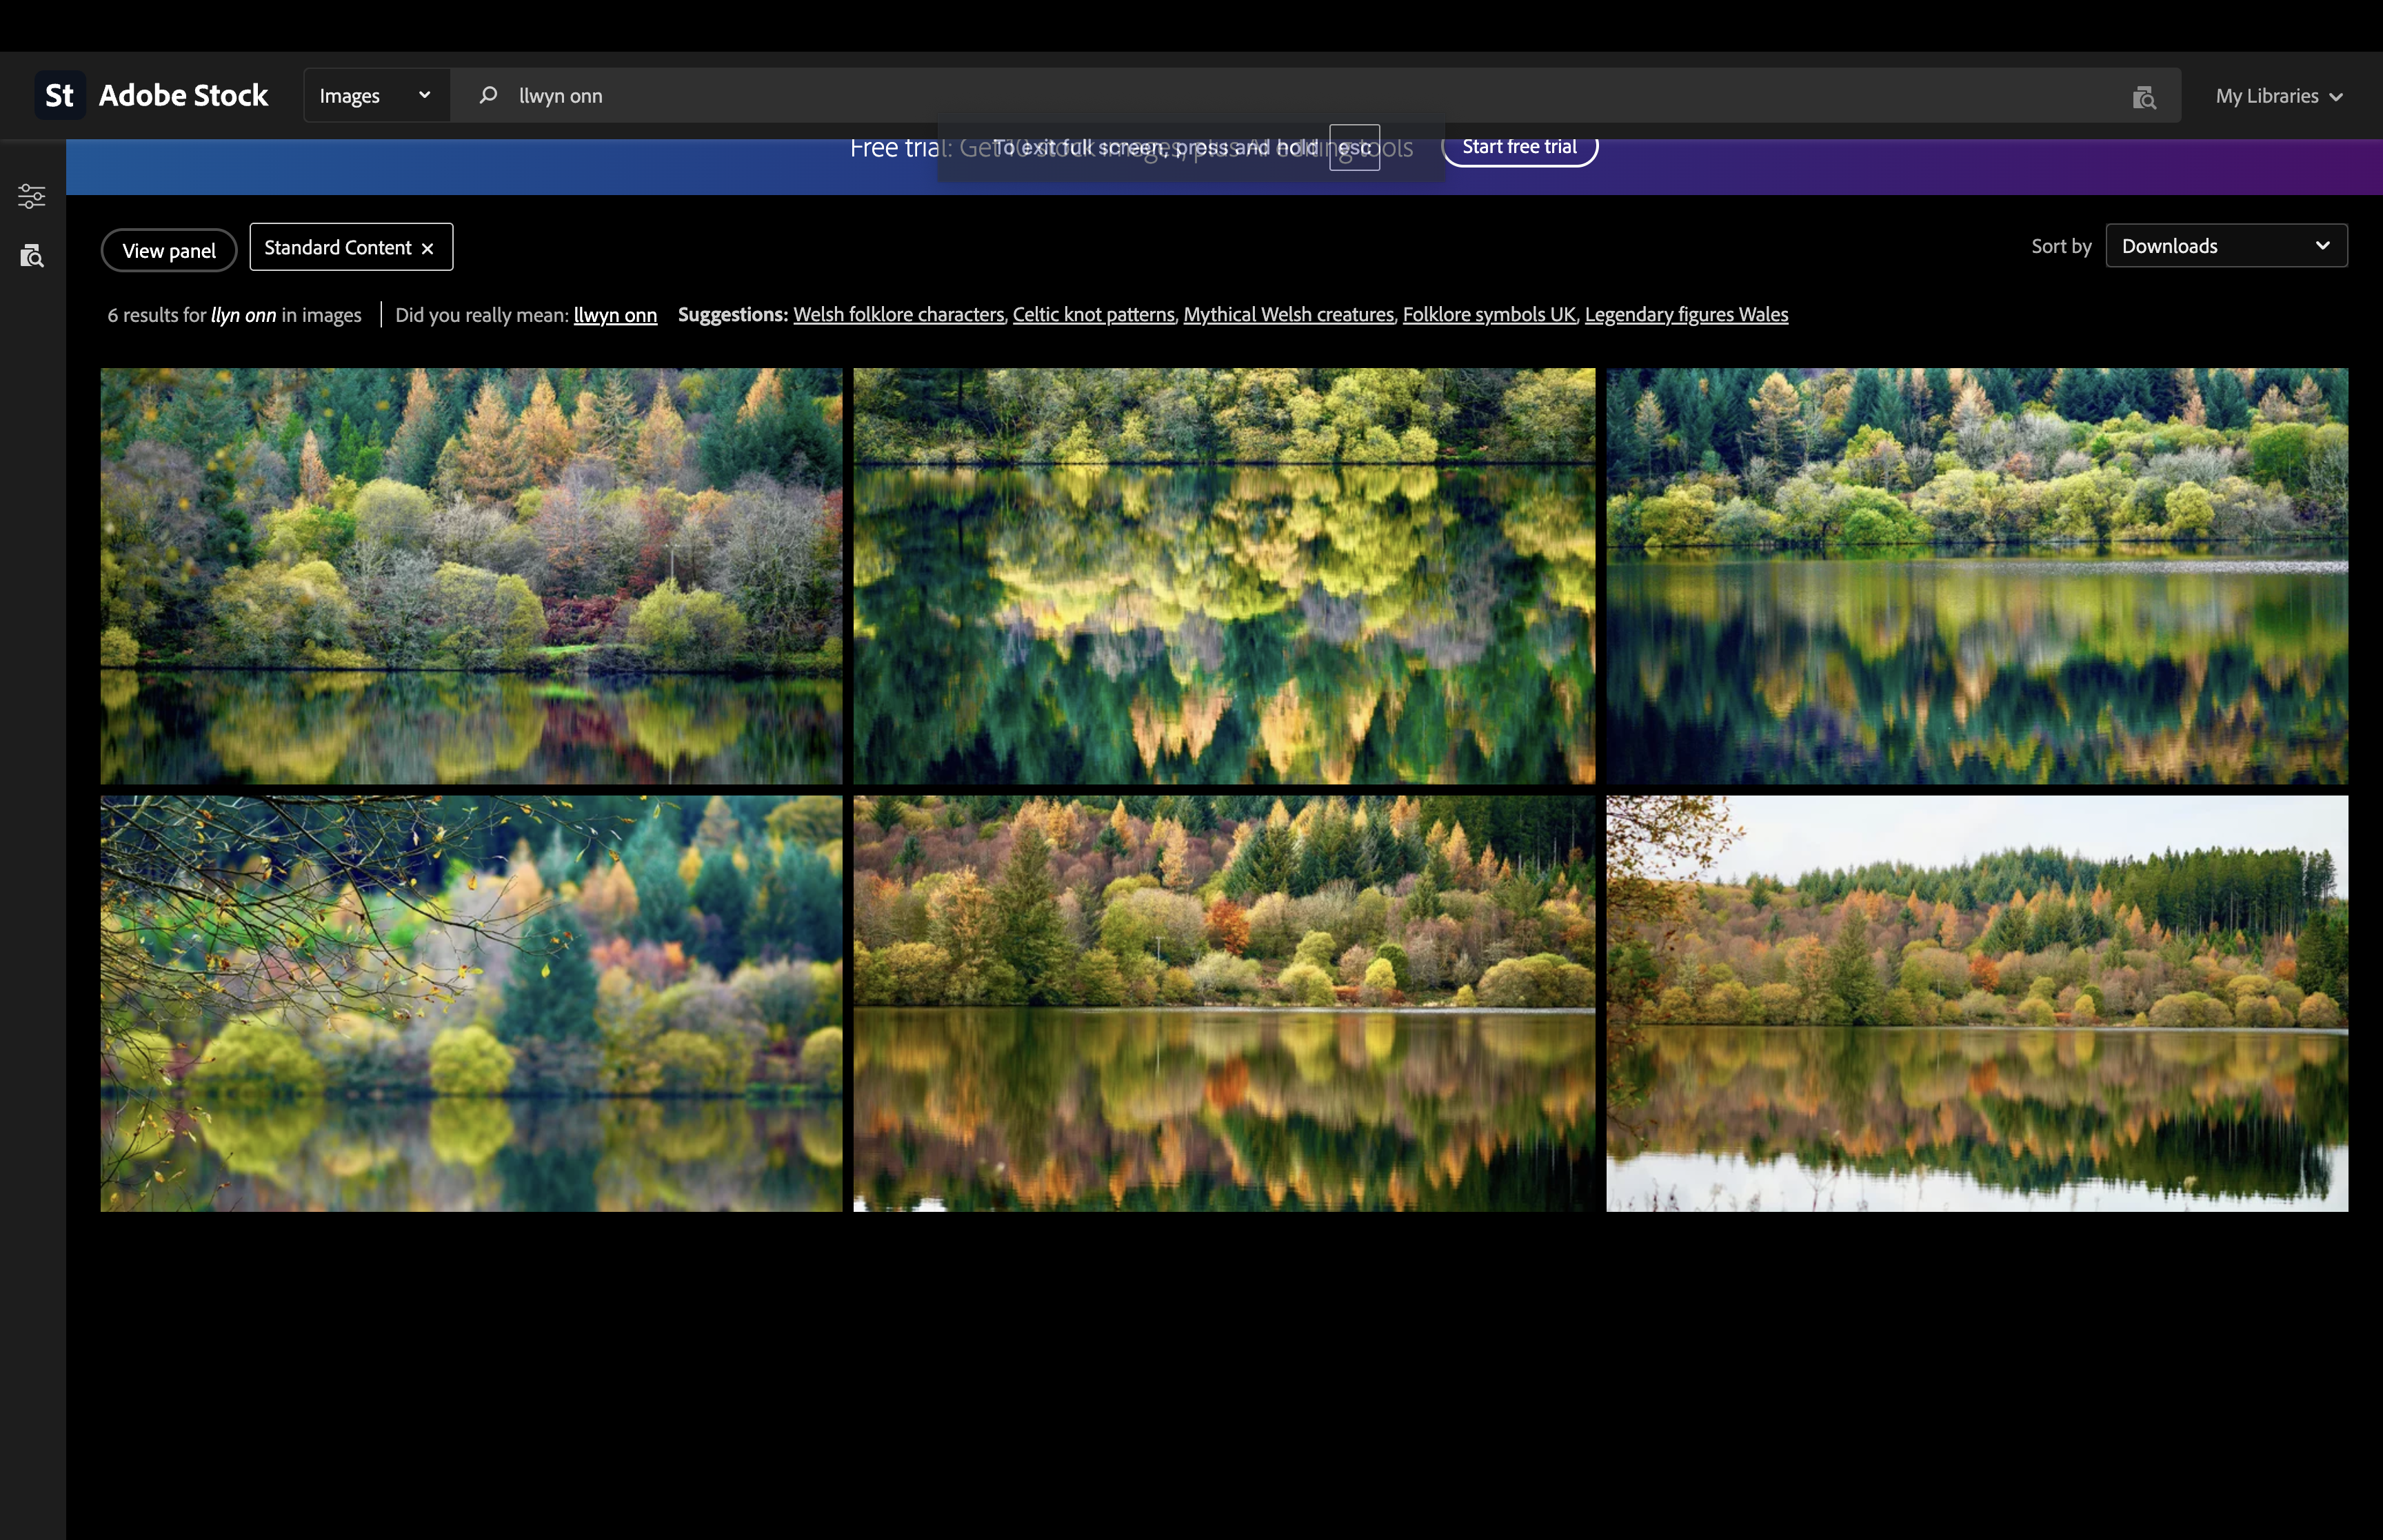The height and width of the screenshot is (1540, 2383).
Task: Open the thumbnail with white sky
Action: [1977, 1003]
